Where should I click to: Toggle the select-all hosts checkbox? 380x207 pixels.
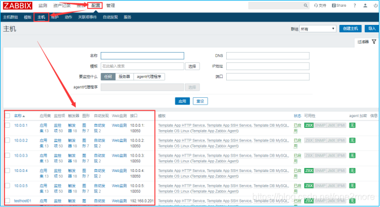(8, 115)
